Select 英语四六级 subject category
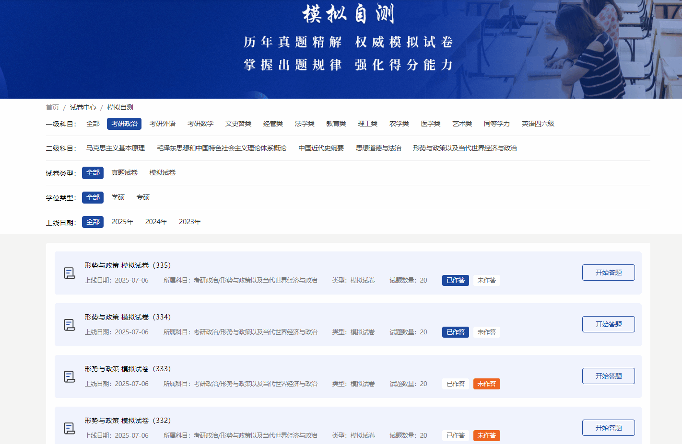 [x=538, y=124]
